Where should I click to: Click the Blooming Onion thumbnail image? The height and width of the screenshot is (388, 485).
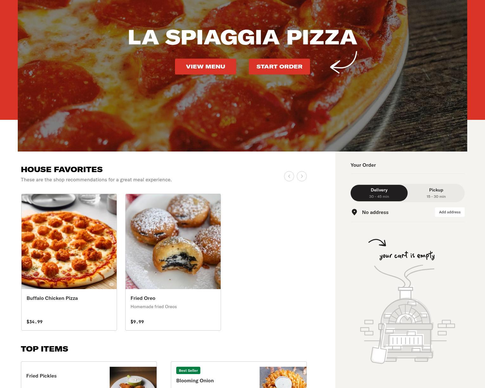[283, 377]
